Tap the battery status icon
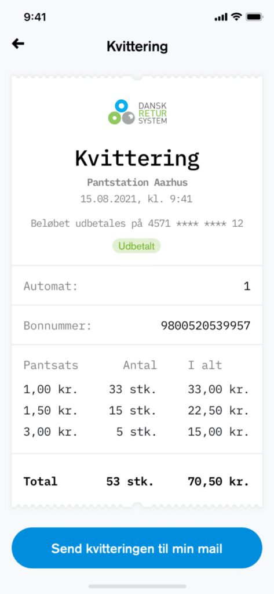 (x=254, y=17)
